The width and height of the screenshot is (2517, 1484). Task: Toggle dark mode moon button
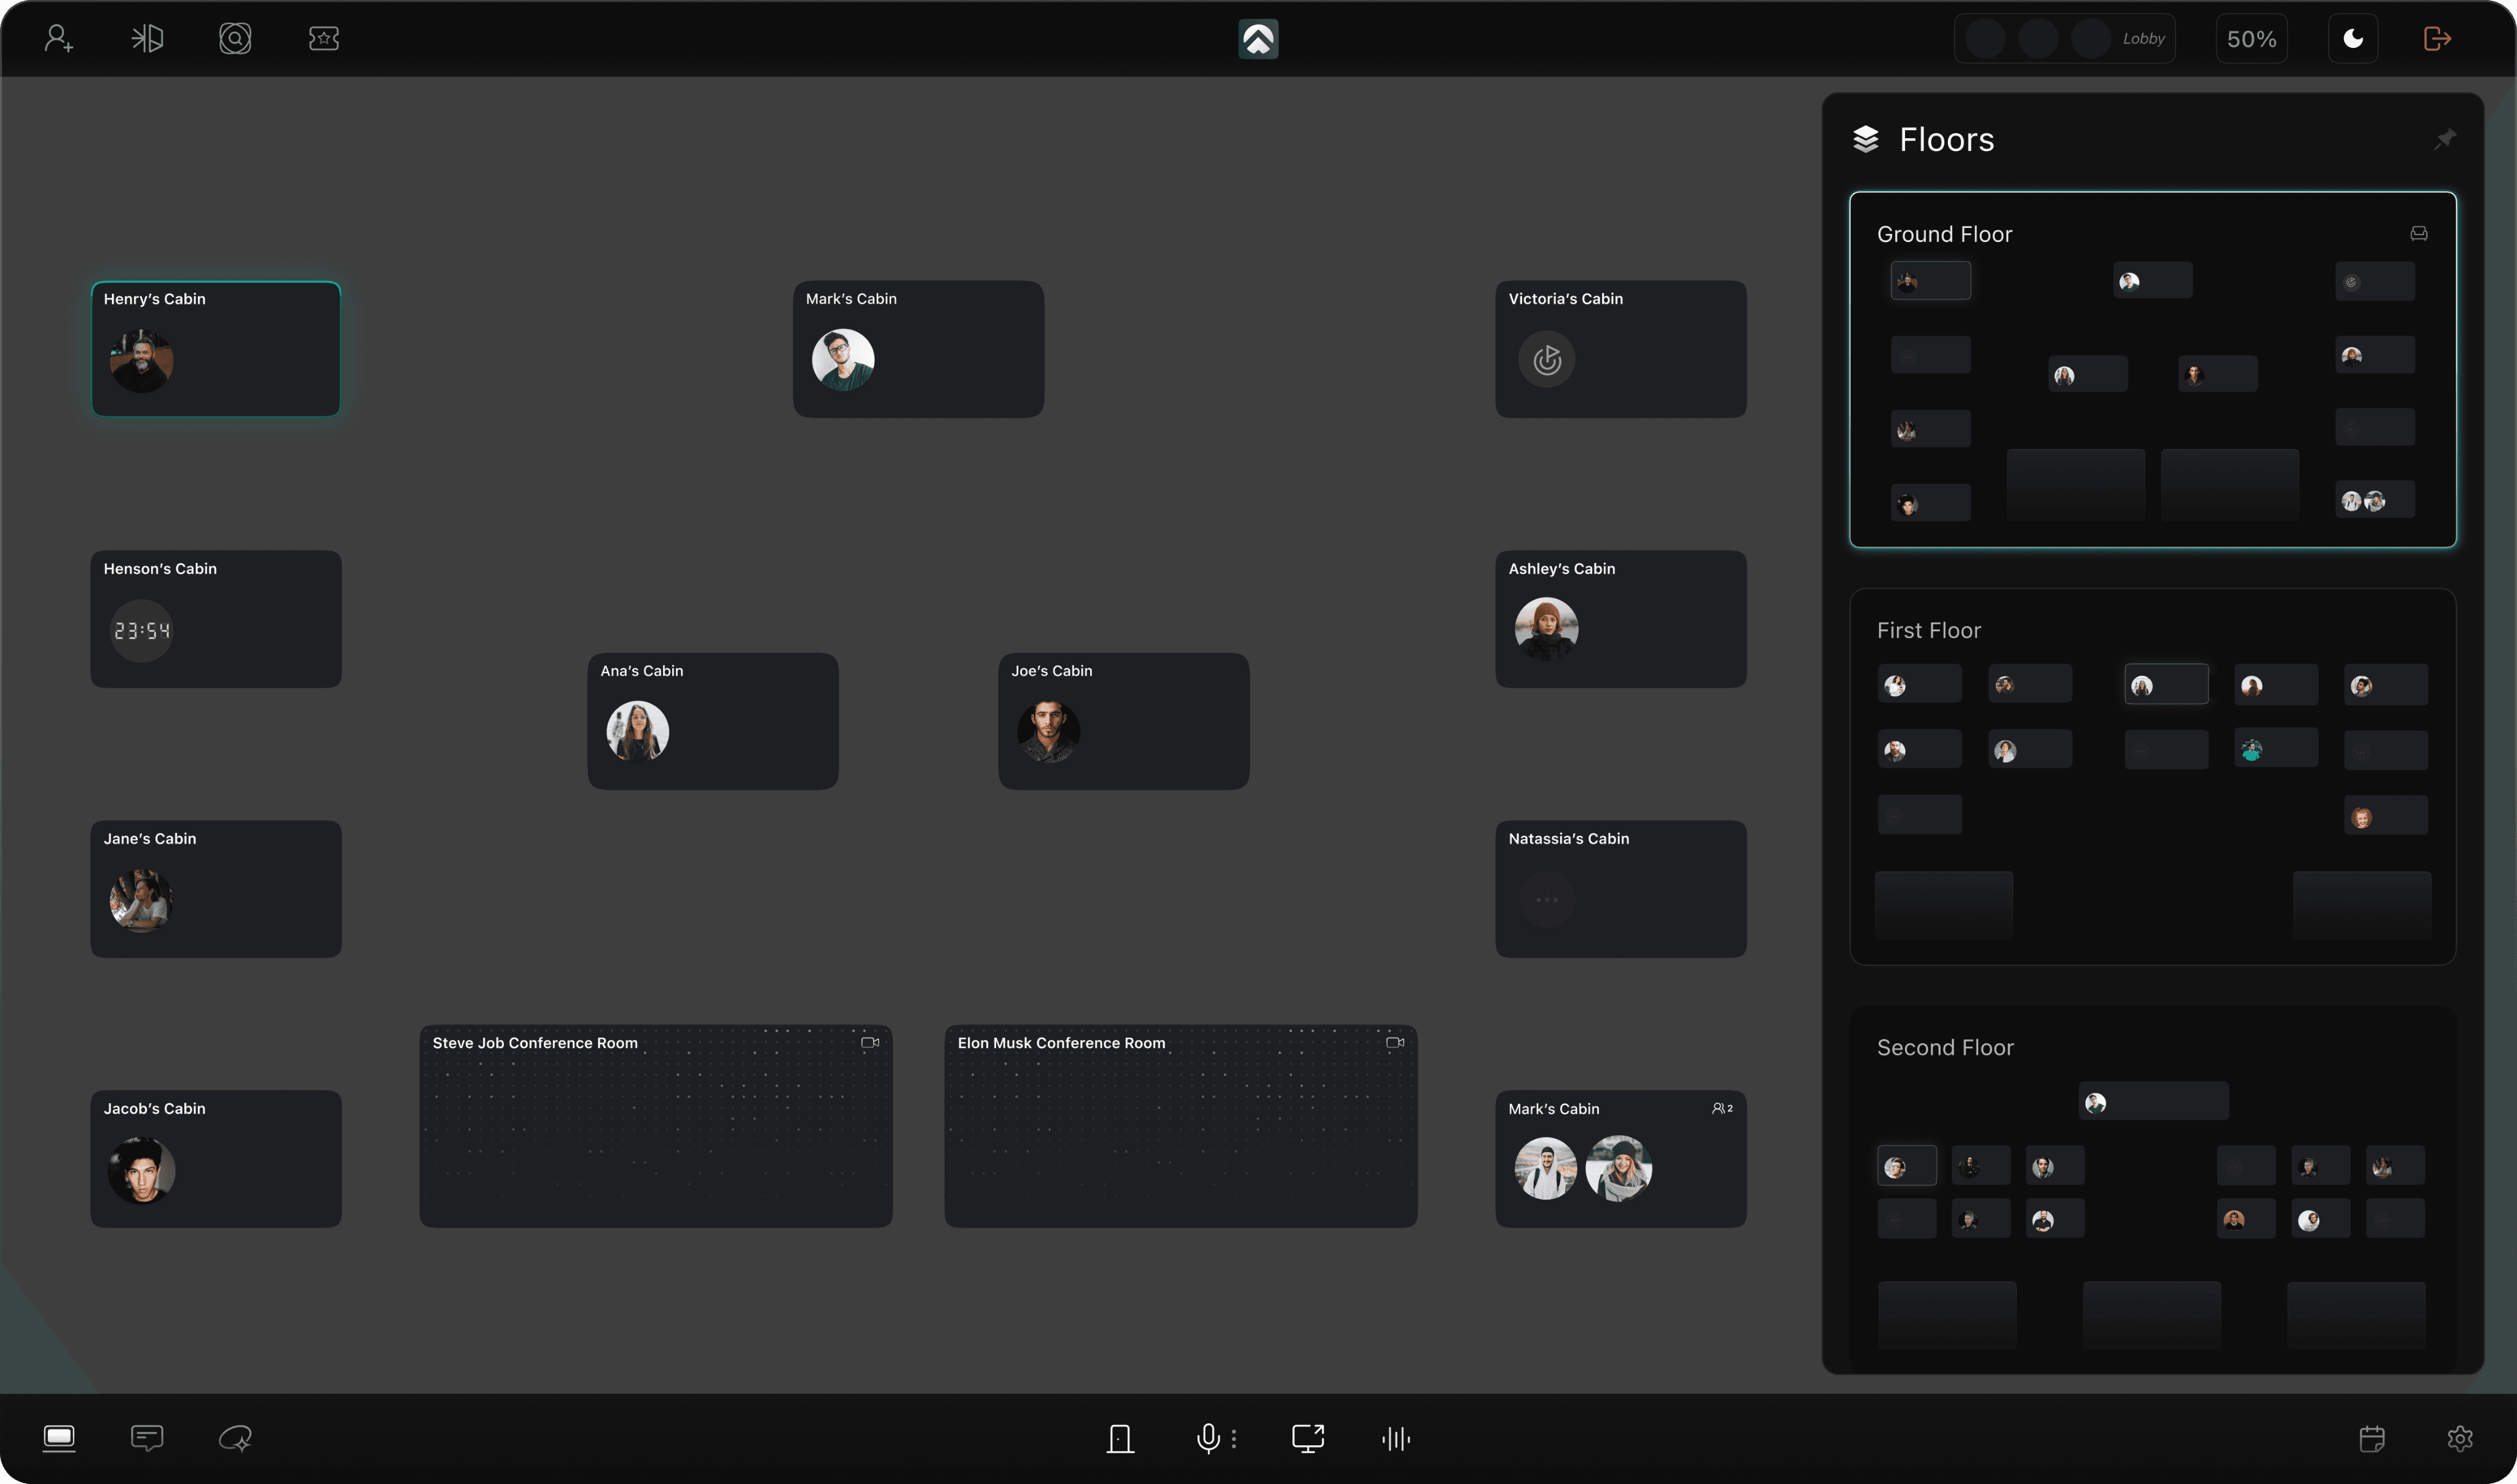pyautogui.click(x=2353, y=39)
